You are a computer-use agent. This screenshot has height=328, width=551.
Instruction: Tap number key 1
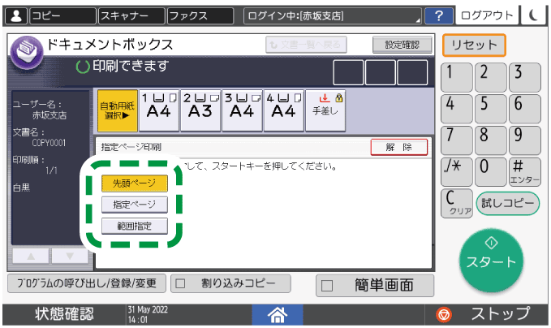457,78
